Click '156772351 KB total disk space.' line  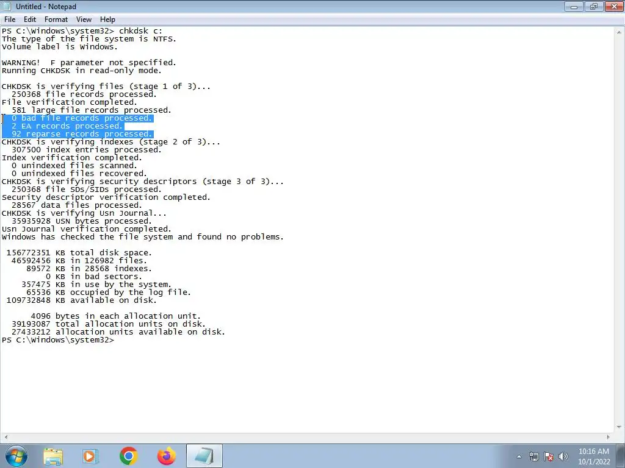click(x=79, y=253)
